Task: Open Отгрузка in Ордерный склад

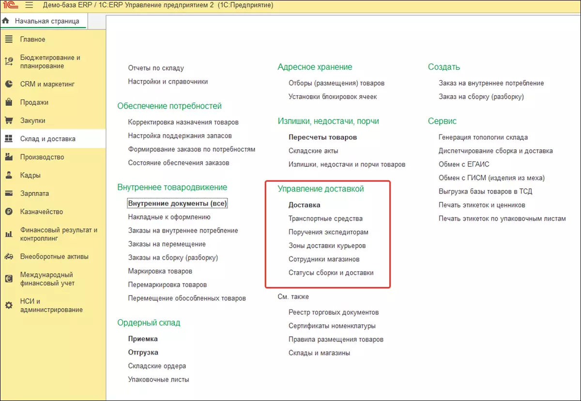Action: tap(143, 353)
